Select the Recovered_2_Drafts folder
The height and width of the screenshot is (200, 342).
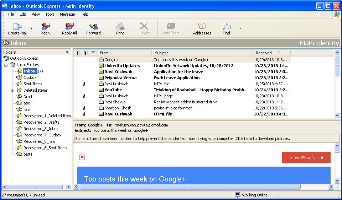(x=41, y=122)
